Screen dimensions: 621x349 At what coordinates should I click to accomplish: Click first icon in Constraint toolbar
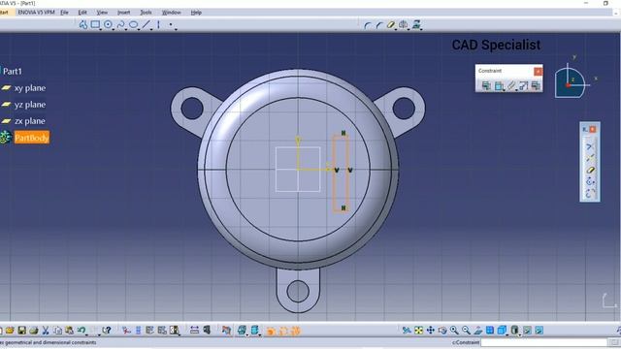(486, 85)
